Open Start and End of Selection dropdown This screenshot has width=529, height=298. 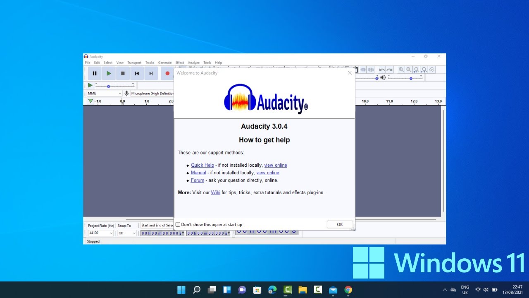click(x=157, y=225)
